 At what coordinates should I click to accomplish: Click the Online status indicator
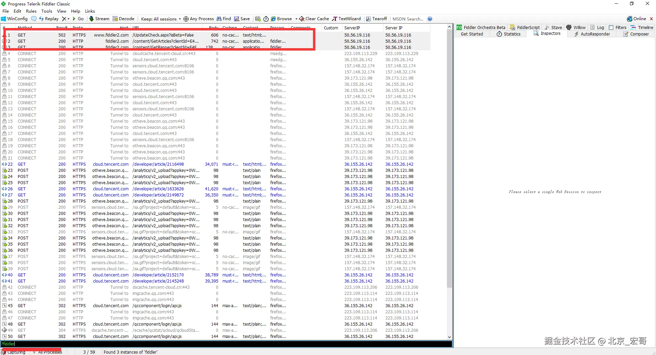click(637, 19)
